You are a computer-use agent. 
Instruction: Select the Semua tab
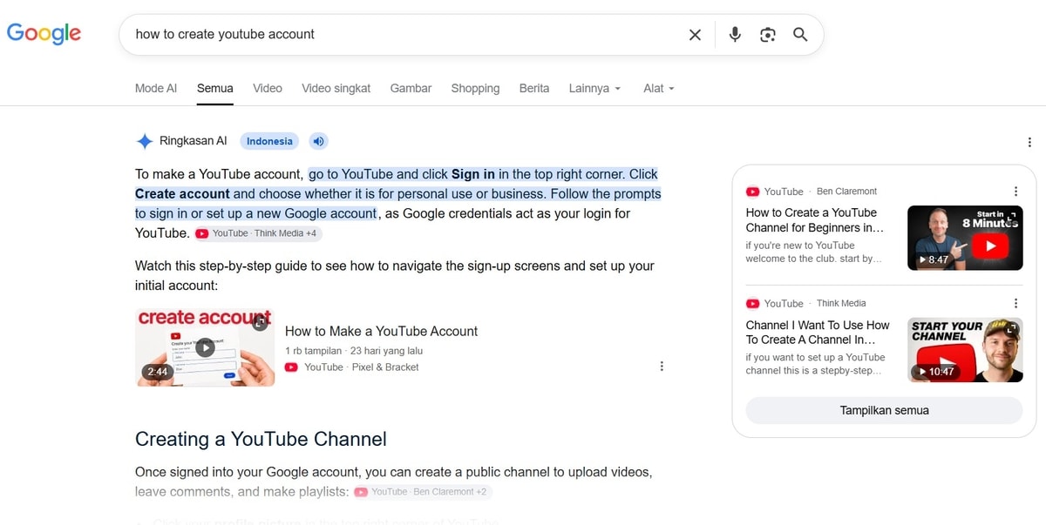pyautogui.click(x=215, y=88)
